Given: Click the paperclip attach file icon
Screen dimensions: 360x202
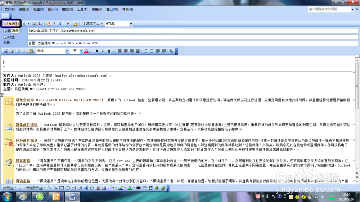Looking at the screenshot, I should tap(24, 24).
